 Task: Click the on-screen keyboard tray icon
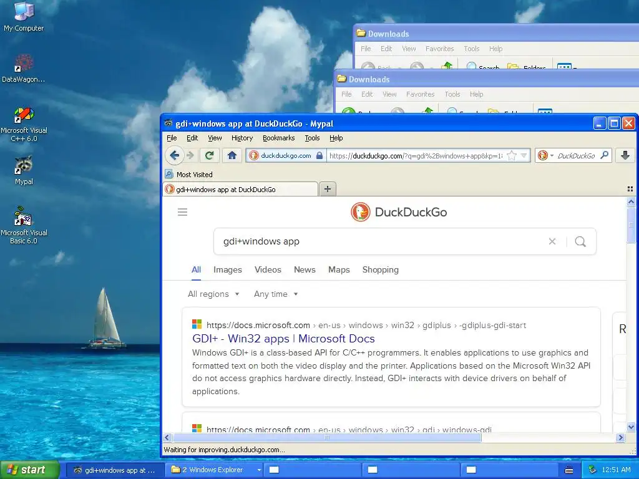coord(569,470)
